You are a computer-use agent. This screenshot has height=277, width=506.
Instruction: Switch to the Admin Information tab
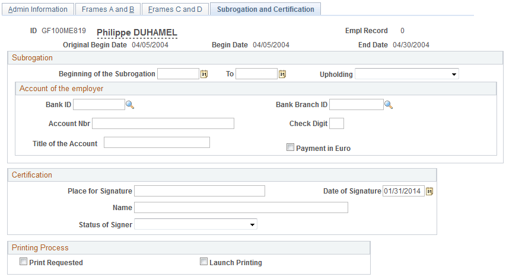coord(38,9)
